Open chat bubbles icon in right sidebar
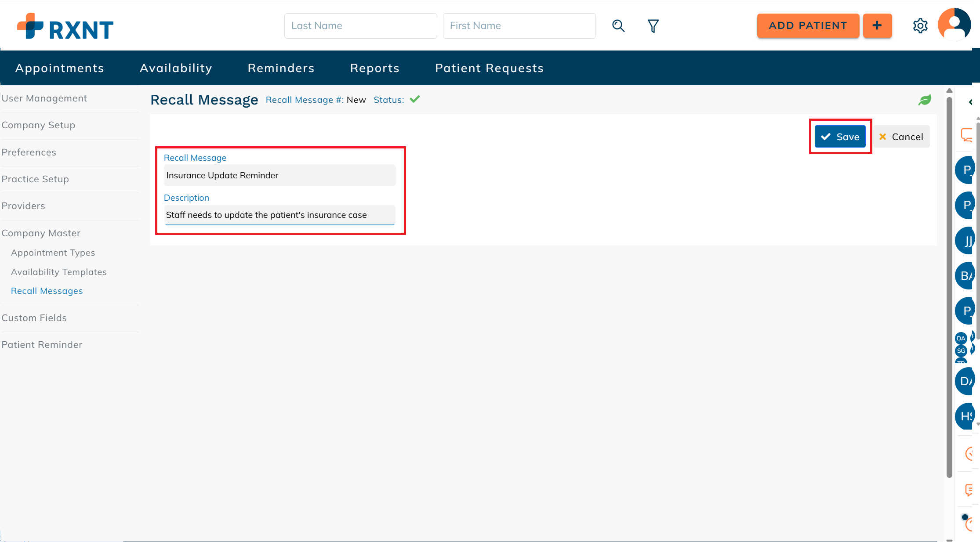Image resolution: width=980 pixels, height=542 pixels. click(967, 135)
